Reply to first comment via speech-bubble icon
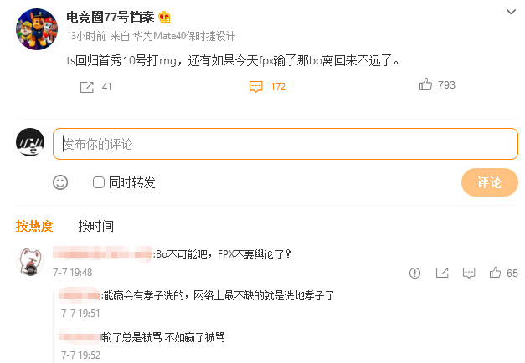This screenshot has width=525, height=363. (468, 273)
